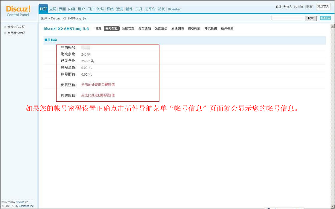This screenshot has height=209, width=335.
Task: Click the Discuz! X2 SMSTong 5.6 heading
Action: tap(66, 29)
